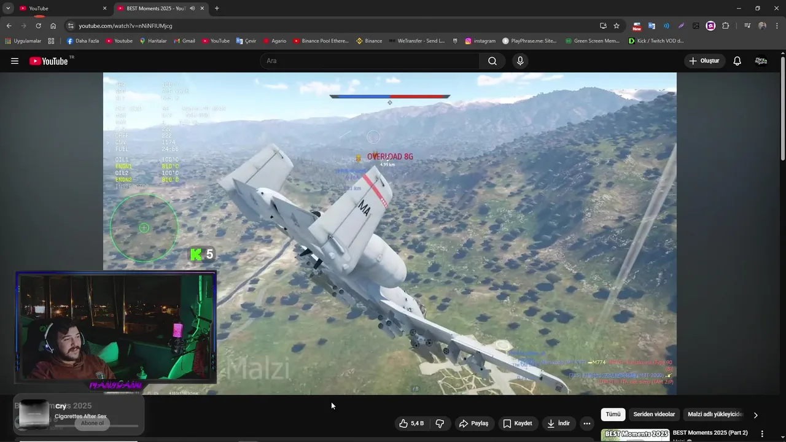Click the Paylaş share button

pos(473,424)
